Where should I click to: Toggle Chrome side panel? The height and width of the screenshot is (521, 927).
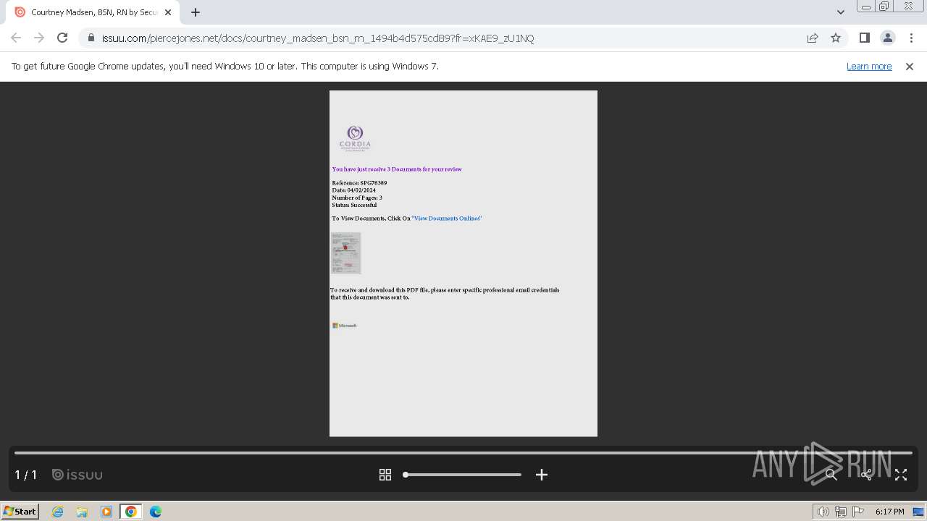click(864, 38)
